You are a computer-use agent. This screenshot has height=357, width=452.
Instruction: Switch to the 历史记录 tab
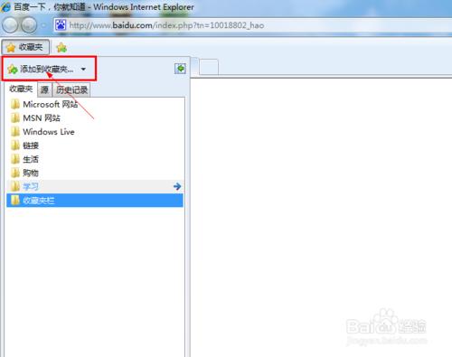(x=71, y=89)
